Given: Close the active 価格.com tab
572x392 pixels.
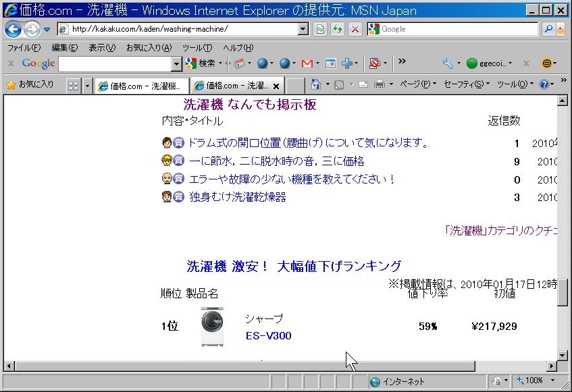Looking at the screenshot, I should tap(276, 86).
